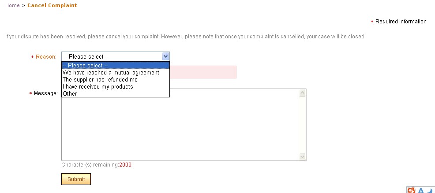This screenshot has height=193, width=435.
Task: Click the Message scrollbar track
Action: click(x=302, y=125)
